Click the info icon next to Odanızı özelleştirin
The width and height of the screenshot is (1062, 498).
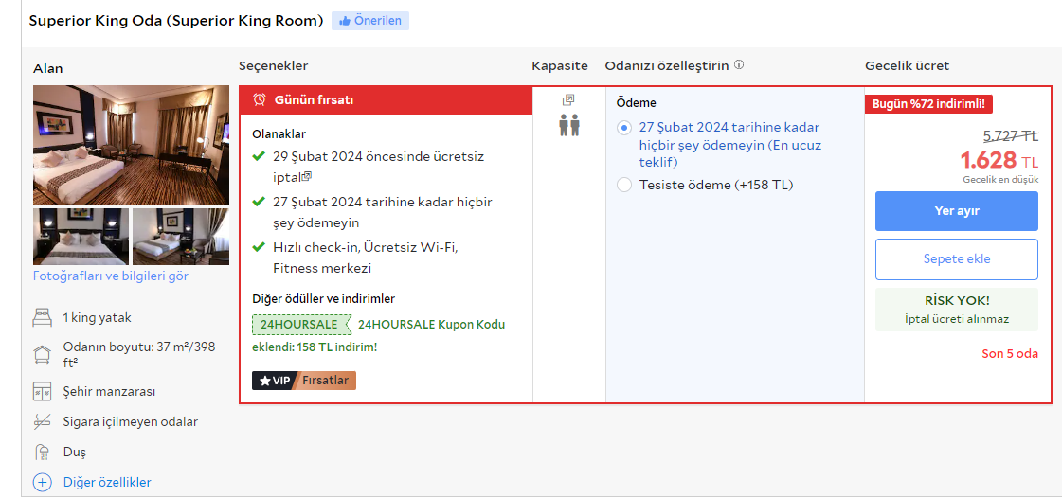click(739, 65)
